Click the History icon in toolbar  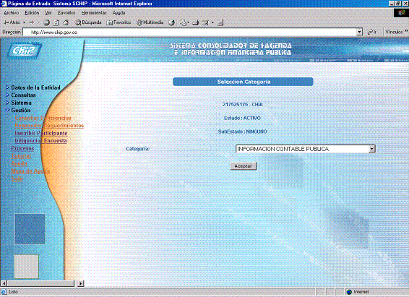[x=171, y=22]
